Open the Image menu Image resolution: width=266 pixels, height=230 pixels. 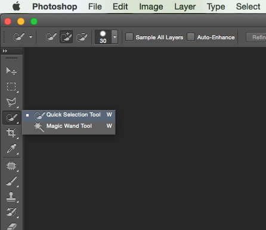tap(151, 7)
